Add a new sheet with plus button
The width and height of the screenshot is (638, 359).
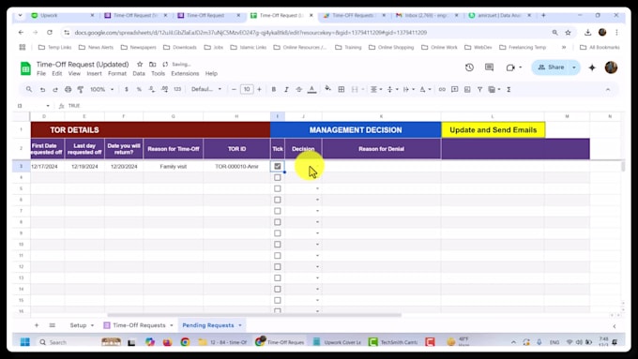tap(37, 325)
